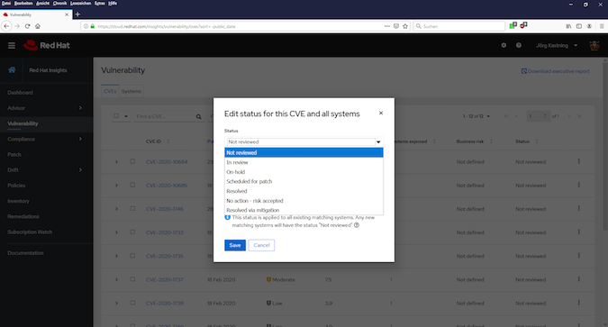The height and width of the screenshot is (327, 608).
Task: Click the help icon after "Not reviewed" note
Action: (x=357, y=225)
